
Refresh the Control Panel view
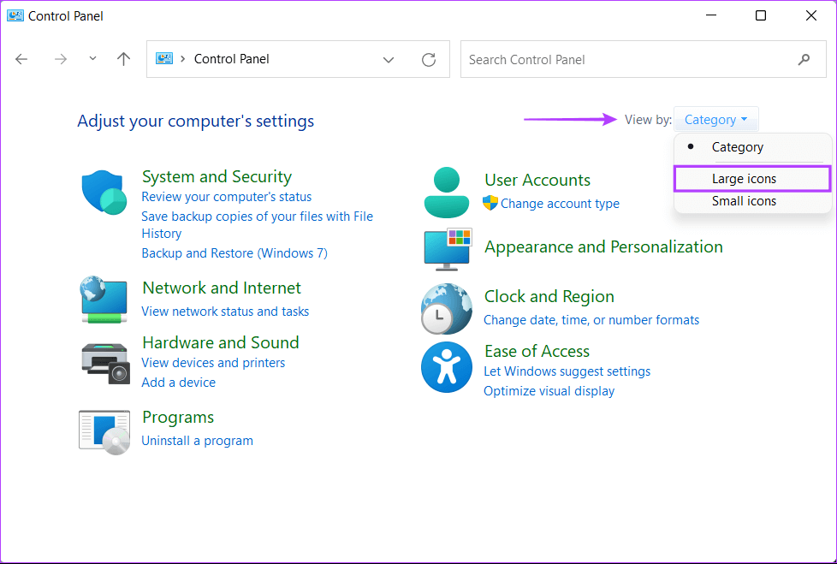(x=429, y=59)
